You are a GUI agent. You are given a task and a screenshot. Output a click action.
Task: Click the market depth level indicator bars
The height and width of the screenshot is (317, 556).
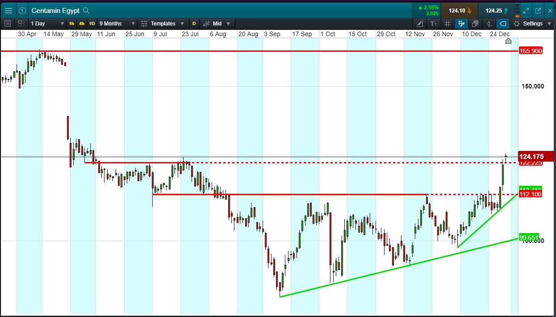pos(517,10)
